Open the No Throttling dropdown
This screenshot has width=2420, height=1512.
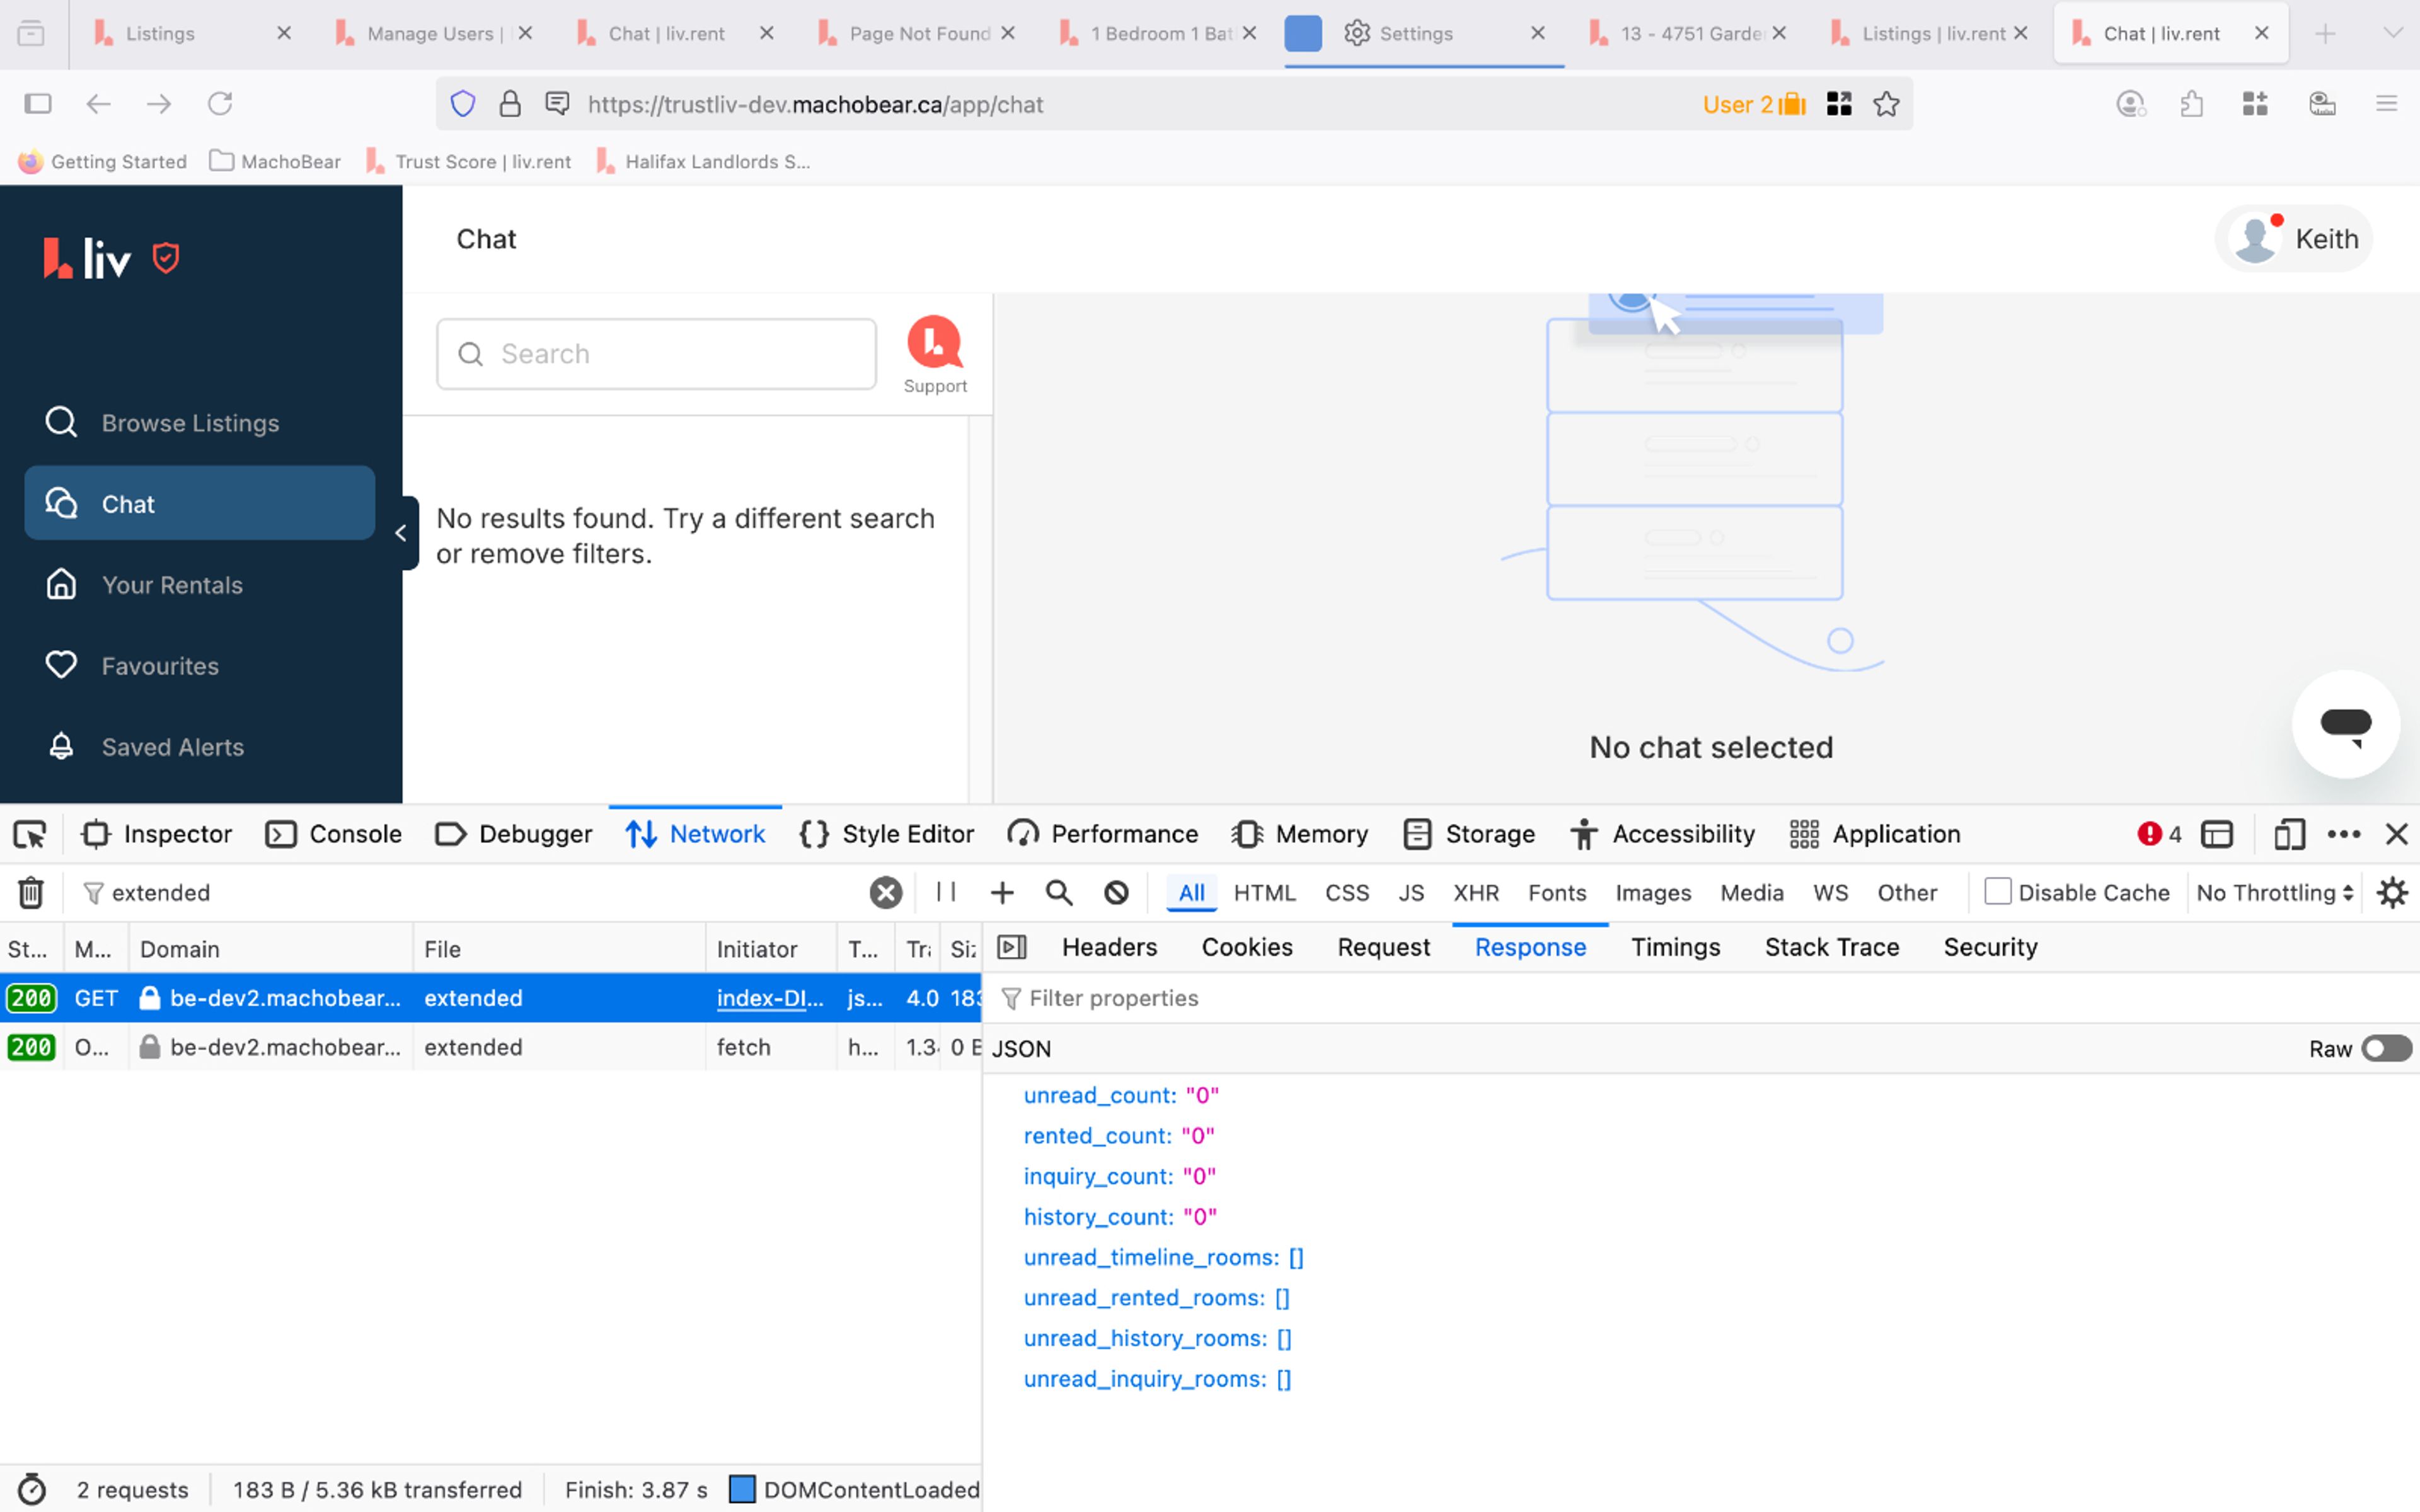[2274, 892]
